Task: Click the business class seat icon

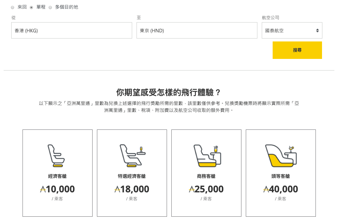Action: point(206,156)
